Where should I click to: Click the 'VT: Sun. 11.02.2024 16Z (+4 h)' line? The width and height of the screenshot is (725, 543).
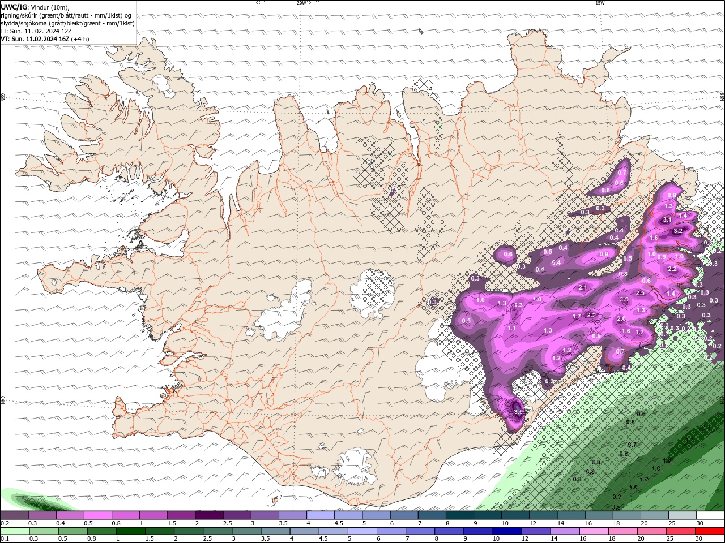coord(45,39)
